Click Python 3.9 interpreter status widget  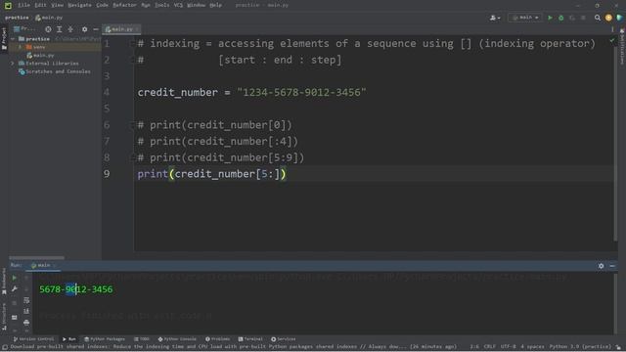(x=580, y=347)
